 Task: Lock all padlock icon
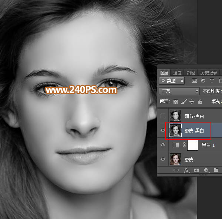[200, 102]
